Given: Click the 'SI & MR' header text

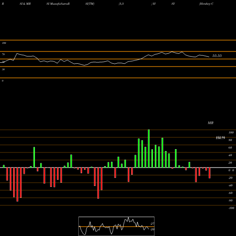Looking at the screenshot, I should pyautogui.click(x=25, y=4).
